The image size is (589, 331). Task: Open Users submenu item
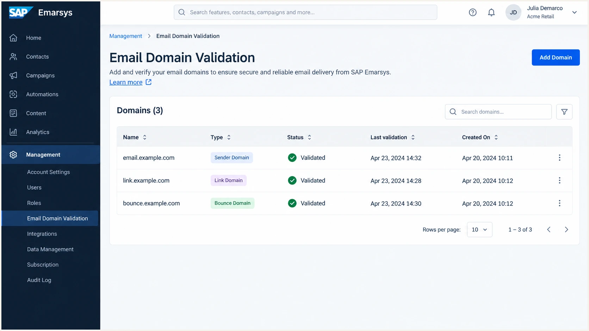coord(34,187)
